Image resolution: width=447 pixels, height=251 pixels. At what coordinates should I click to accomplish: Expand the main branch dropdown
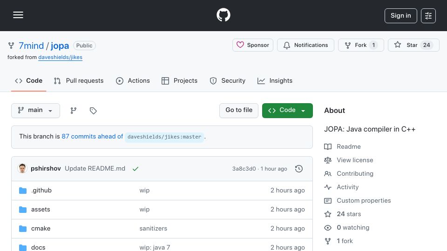[x=36, y=111]
